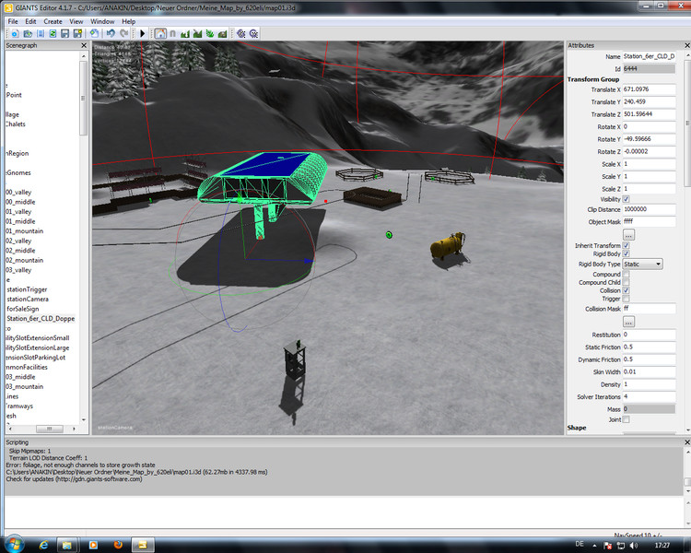This screenshot has height=553, width=691.
Task: Launch Internet Explorer from taskbar
Action: pyautogui.click(x=43, y=545)
